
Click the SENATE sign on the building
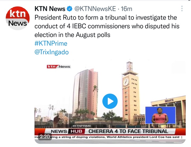[x=169, y=101]
